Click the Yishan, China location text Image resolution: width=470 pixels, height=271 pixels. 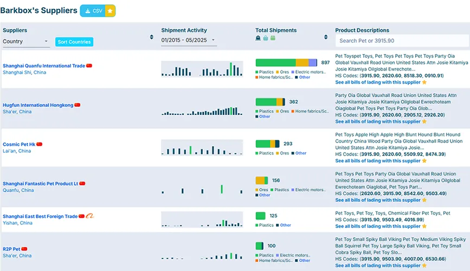[x=17, y=223]
